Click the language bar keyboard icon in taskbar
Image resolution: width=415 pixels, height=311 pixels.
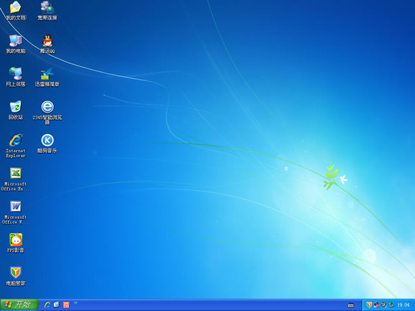(x=351, y=305)
